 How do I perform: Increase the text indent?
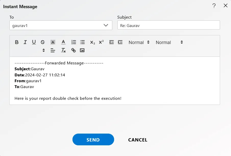coord(120,42)
